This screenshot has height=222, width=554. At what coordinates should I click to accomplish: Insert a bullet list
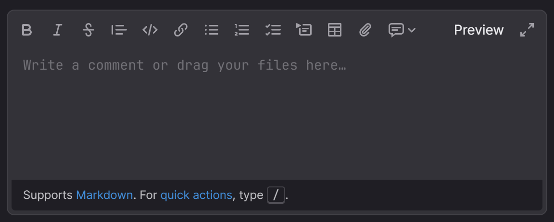[211, 30]
